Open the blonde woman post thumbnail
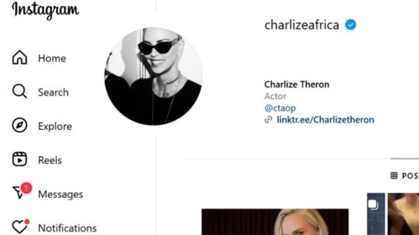The width and height of the screenshot is (419, 235). (275, 222)
